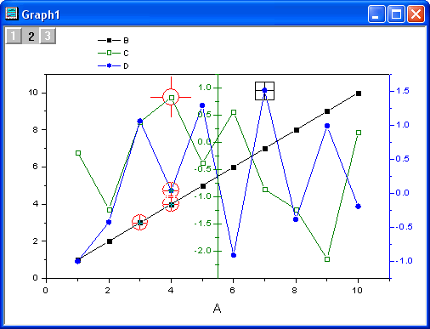Click the black square data reader cursor
This screenshot has width=430, height=329.
[x=264, y=91]
